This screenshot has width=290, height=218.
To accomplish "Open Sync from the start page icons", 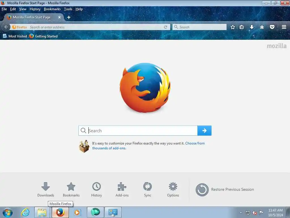I will coord(148,189).
